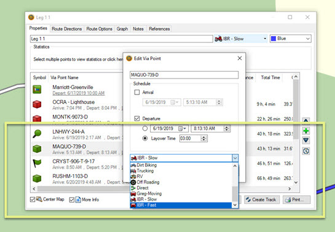Click the green plus add via point icon

pyautogui.click(x=306, y=131)
